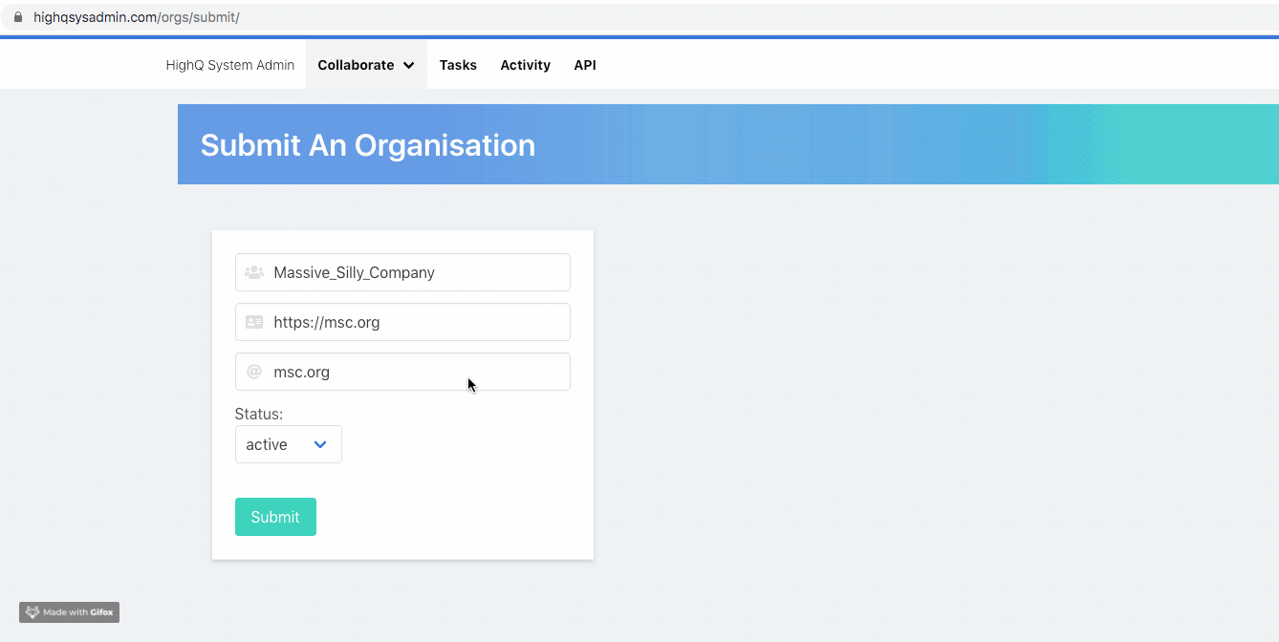
Task: Focus the Massive_Silly_Company name field
Action: tap(416, 272)
